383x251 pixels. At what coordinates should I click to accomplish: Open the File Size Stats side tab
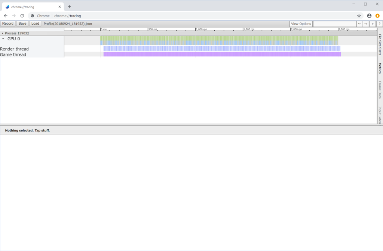coord(380,45)
